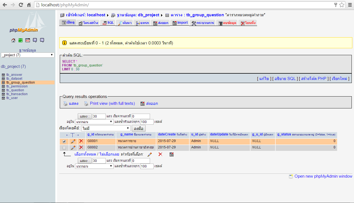
Task: Open the โครงสร้าง (Structure) tab
Action: coord(88,23)
